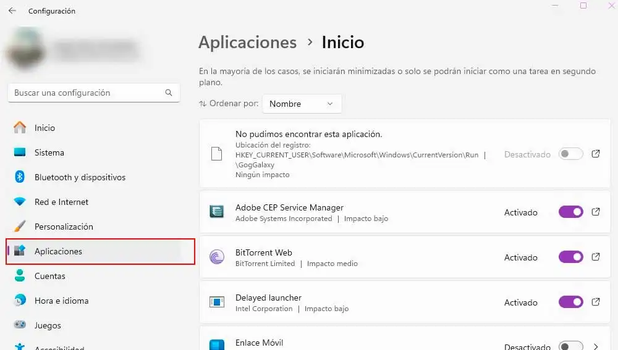
Task: Click the blurred user profile picture
Action: click(x=25, y=48)
